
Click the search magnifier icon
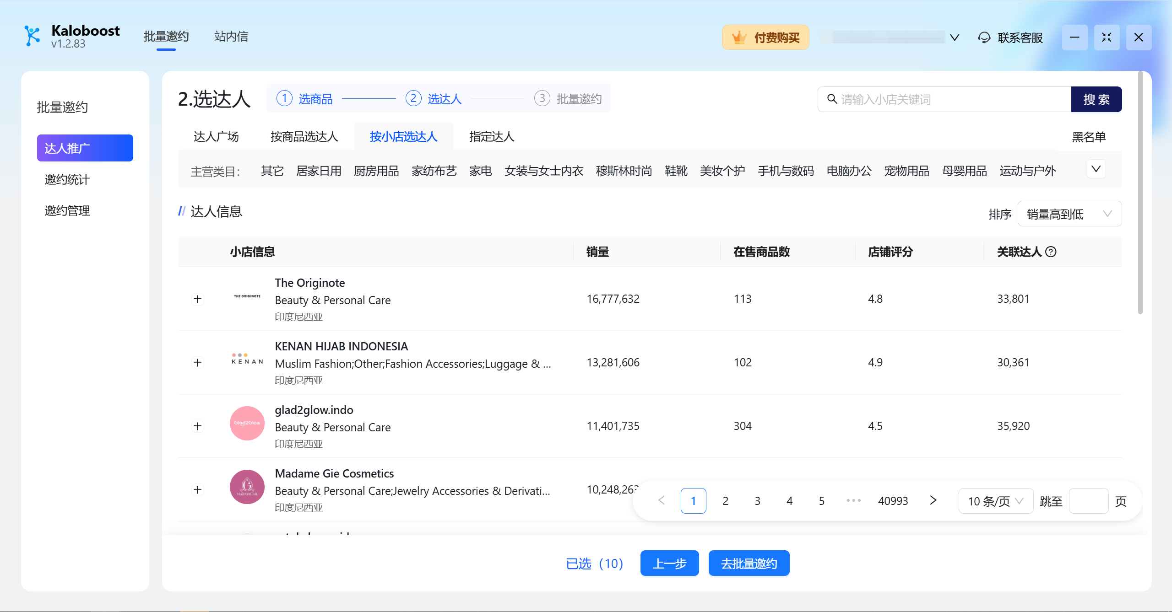[x=832, y=99]
